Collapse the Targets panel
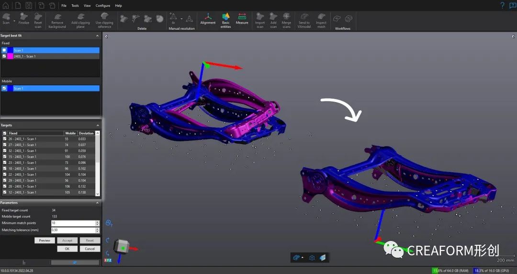 [x=98, y=126]
